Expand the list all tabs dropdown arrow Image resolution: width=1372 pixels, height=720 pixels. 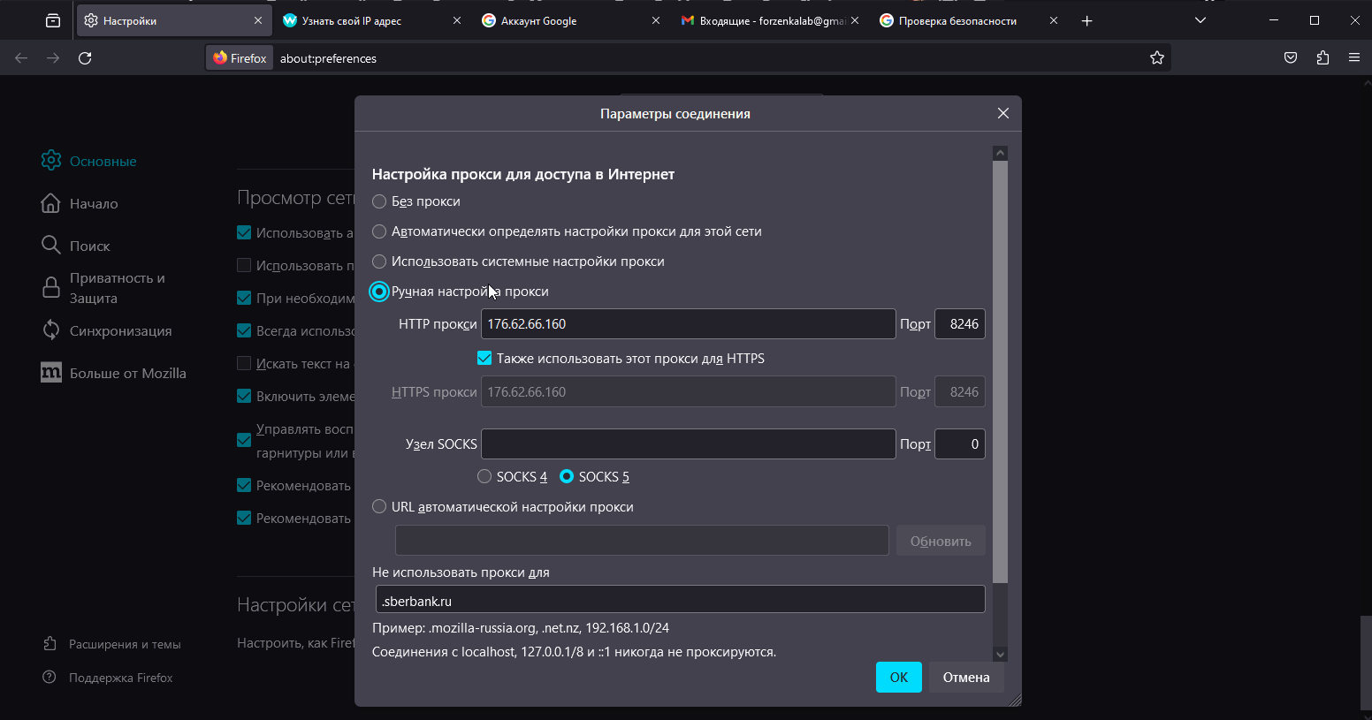pyautogui.click(x=1200, y=20)
